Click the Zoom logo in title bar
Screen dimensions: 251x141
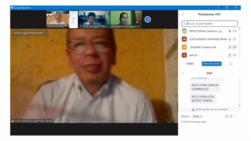pyautogui.click(x=12, y=8)
